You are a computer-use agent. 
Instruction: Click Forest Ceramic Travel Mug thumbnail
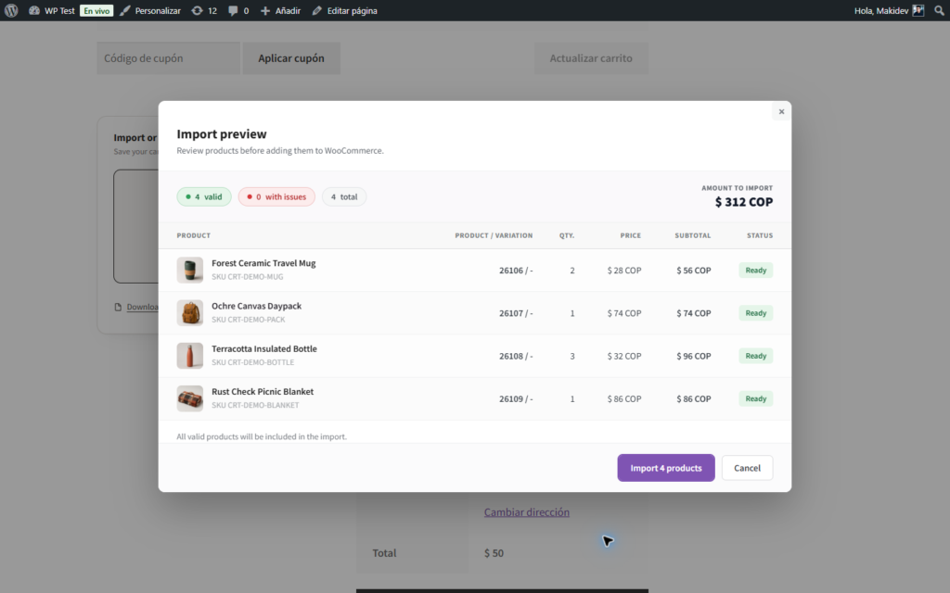pos(189,270)
